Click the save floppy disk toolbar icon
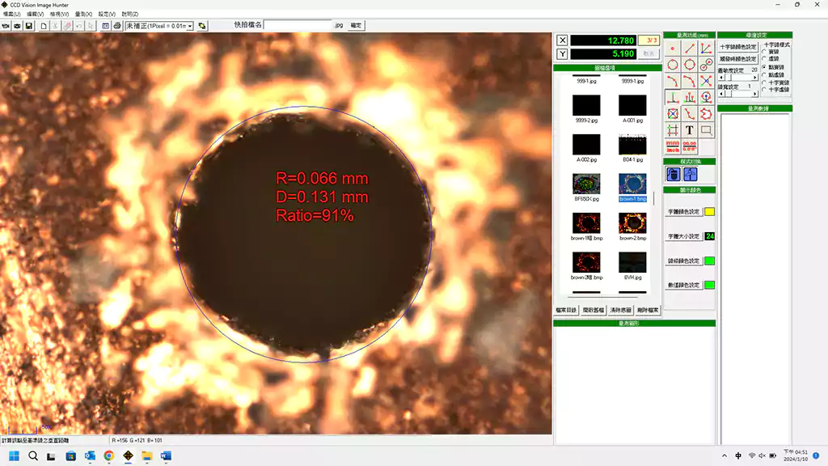The width and height of the screenshot is (828, 466). pos(29,26)
